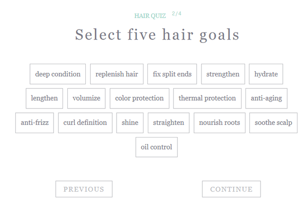Go back with the PREVIOUS button
308x210 pixels.
84,189
